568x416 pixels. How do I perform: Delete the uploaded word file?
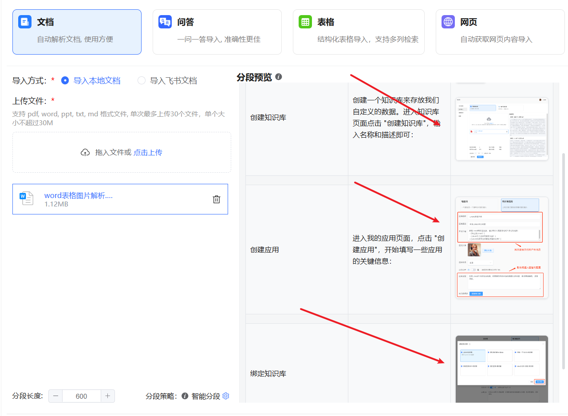coord(217,199)
